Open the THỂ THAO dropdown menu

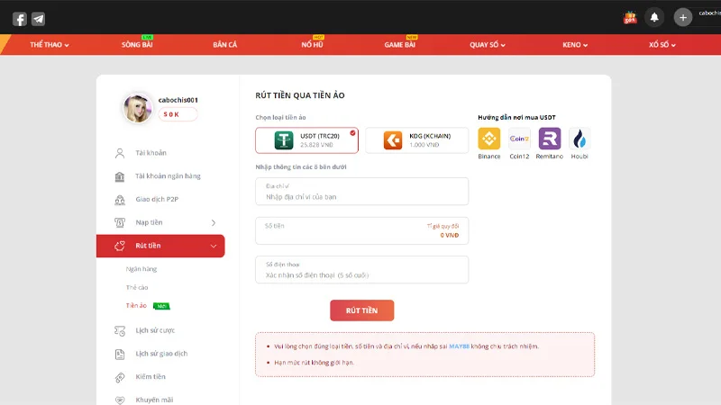click(50, 45)
